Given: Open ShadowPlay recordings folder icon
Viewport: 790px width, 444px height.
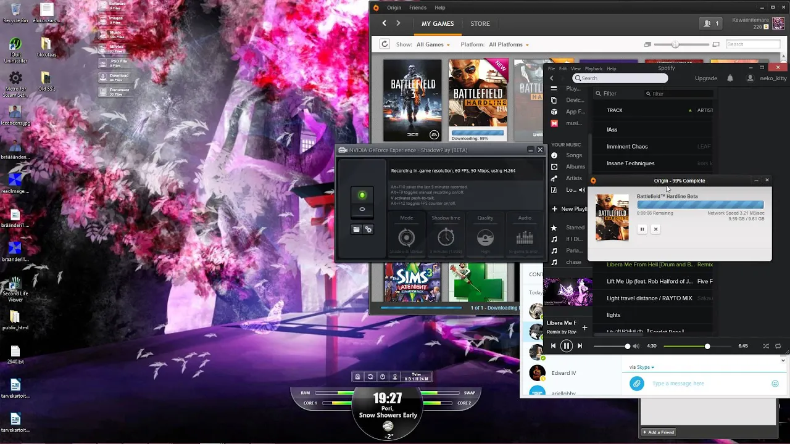Looking at the screenshot, I should coord(356,229).
